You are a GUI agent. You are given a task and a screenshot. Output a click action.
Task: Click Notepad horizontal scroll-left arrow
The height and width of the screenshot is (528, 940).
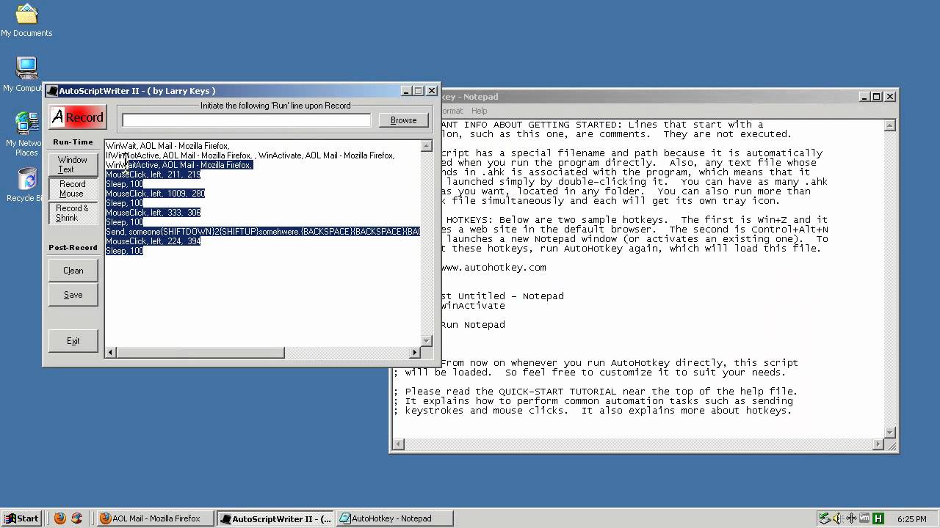[399, 444]
